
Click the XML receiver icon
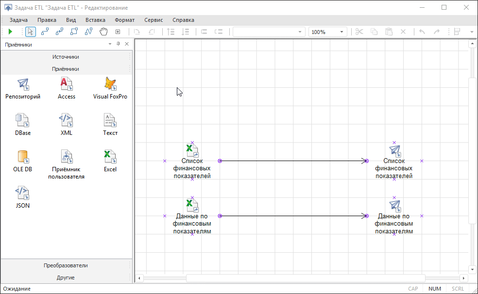pyautogui.click(x=67, y=120)
